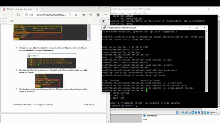220x123 pixels.
Task: Click the Right Ctrl host key indicator
Action: (213, 112)
